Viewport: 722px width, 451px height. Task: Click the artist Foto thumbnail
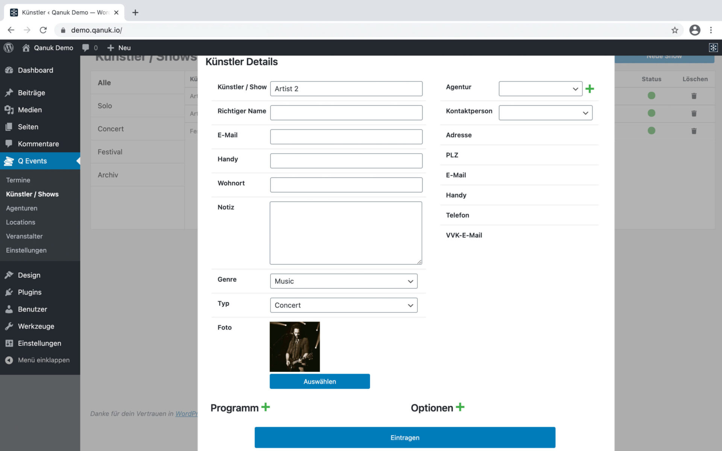coord(295,347)
